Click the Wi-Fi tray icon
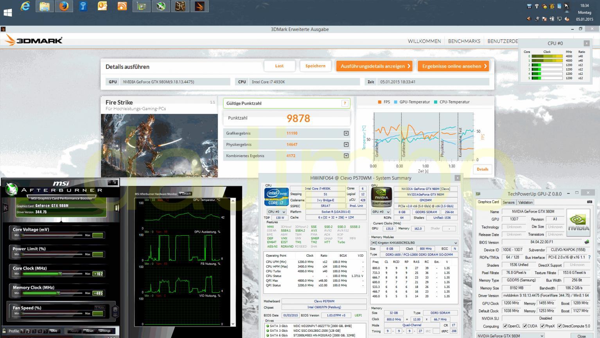This screenshot has height=338, width=600. (537, 6)
